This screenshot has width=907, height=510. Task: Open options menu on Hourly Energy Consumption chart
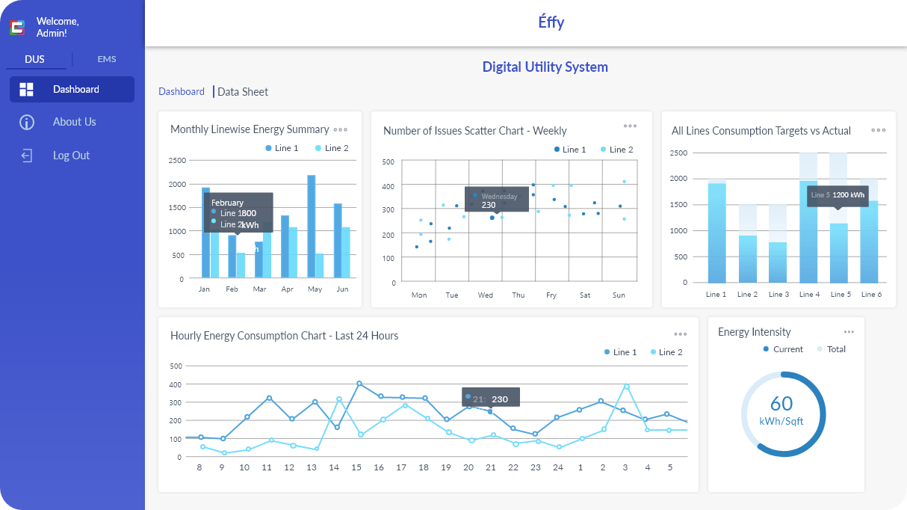click(681, 334)
